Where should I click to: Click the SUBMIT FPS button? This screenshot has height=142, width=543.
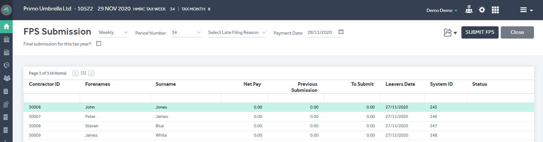[480, 32]
